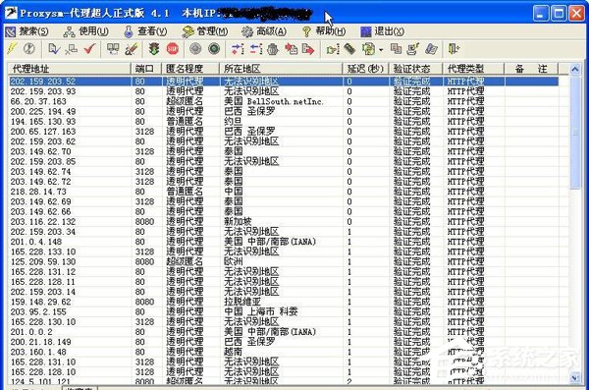Screen dimensions: 589x390
Task: Sort by 延迟(秒) column header
Action: click(x=366, y=69)
